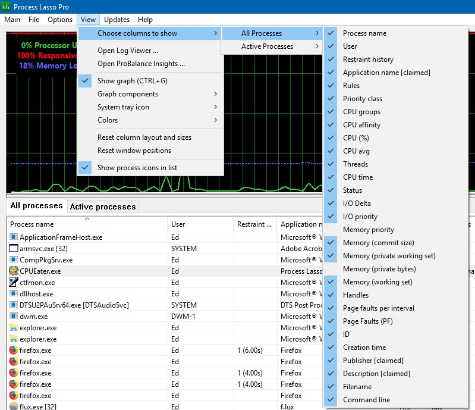This screenshot has height=410, width=475.
Task: Expand the System tray icon submenu
Action: (150, 107)
